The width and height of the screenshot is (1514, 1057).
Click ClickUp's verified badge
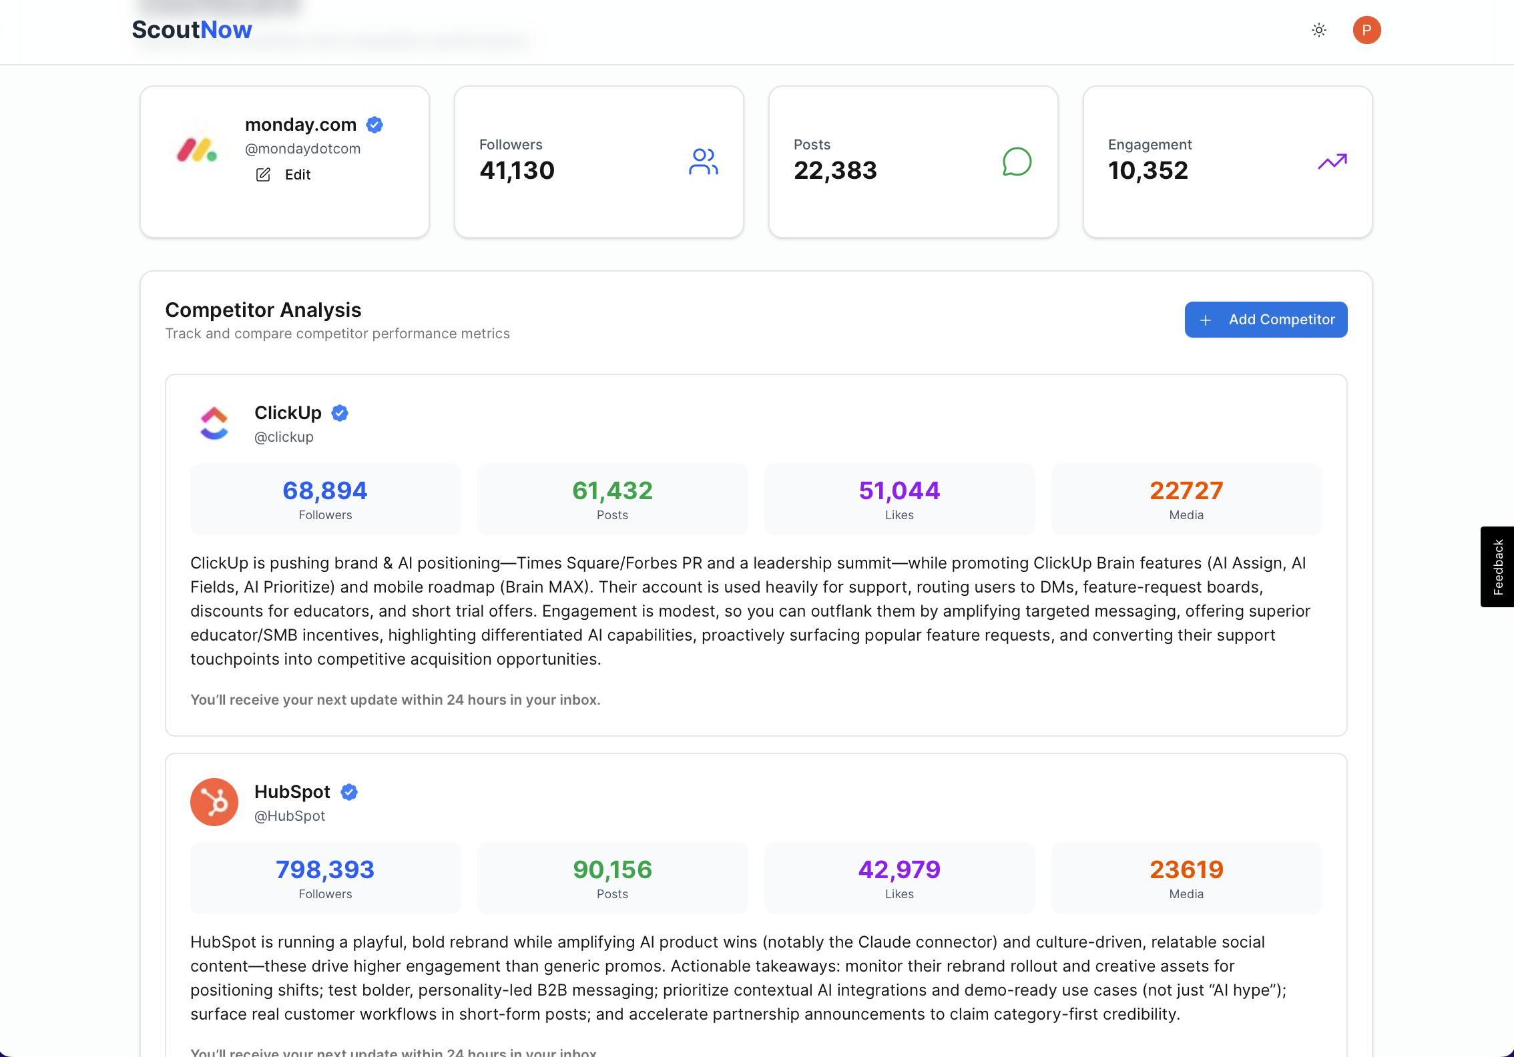(x=340, y=413)
